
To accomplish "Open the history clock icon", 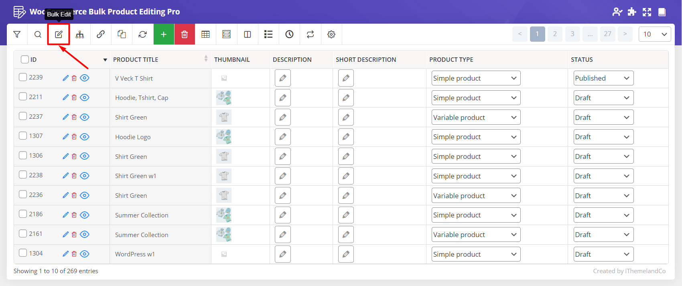I will coord(289,34).
